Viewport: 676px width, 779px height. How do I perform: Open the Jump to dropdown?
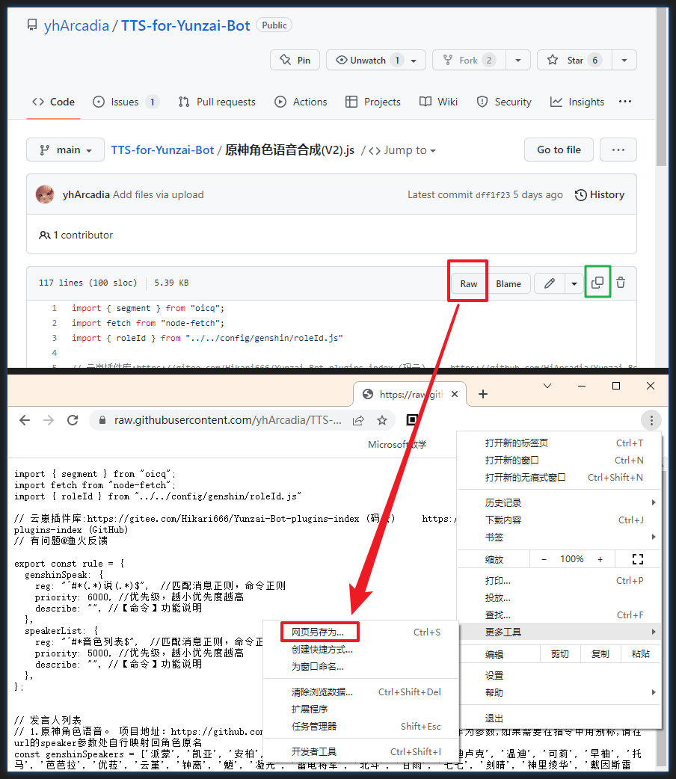(402, 150)
